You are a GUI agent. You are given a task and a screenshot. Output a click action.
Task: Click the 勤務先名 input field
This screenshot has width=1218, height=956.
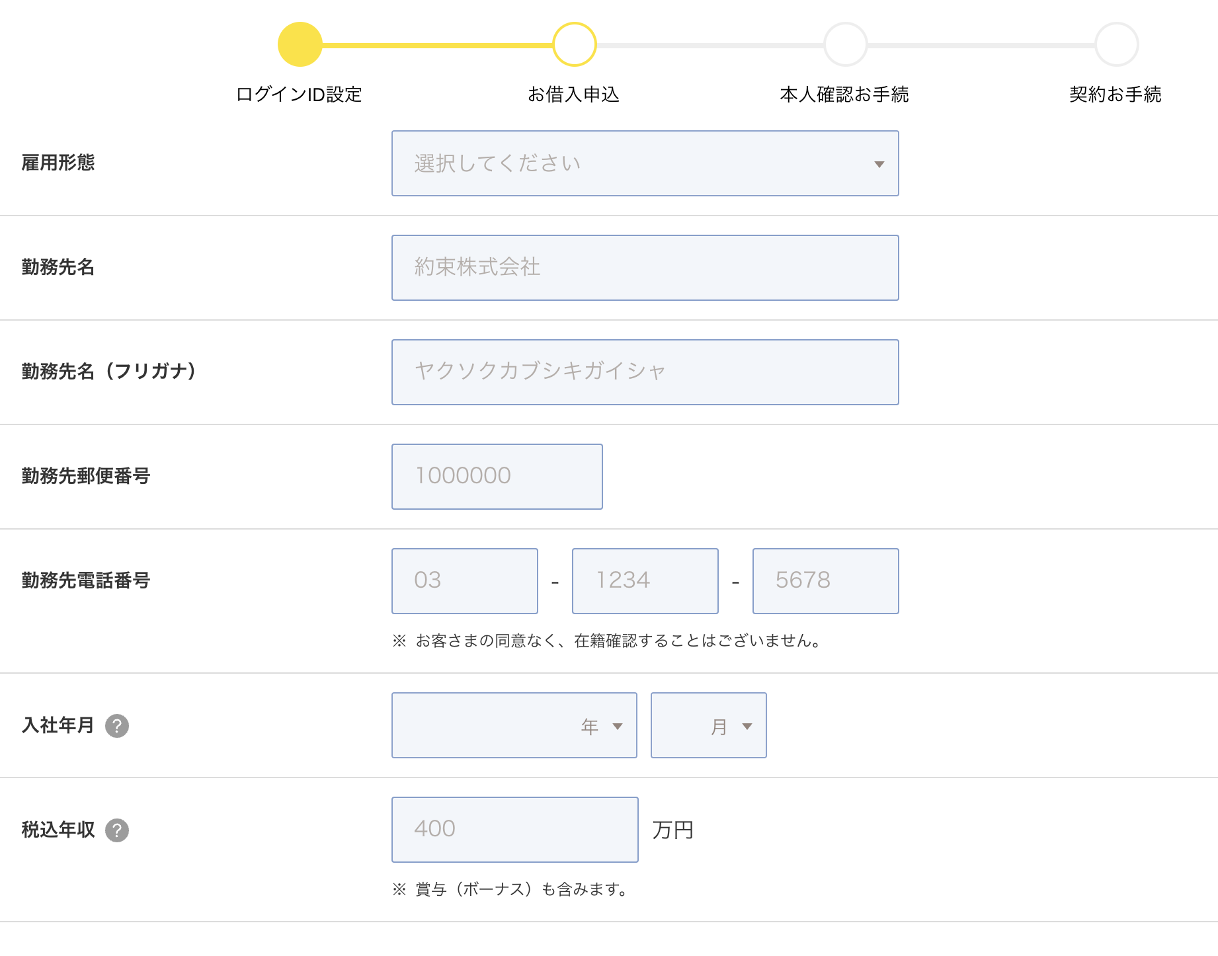click(x=645, y=268)
